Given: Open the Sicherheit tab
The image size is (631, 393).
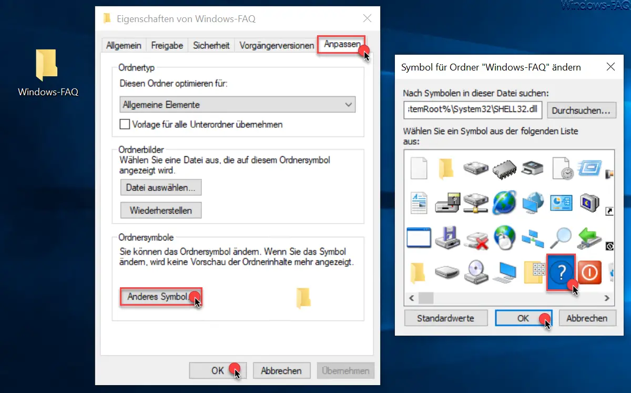Looking at the screenshot, I should pos(211,45).
